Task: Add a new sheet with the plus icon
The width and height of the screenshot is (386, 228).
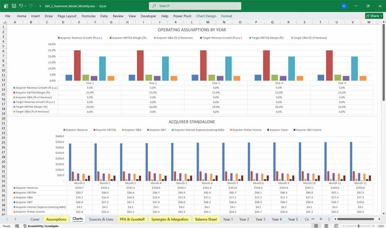Action: (x=321, y=219)
